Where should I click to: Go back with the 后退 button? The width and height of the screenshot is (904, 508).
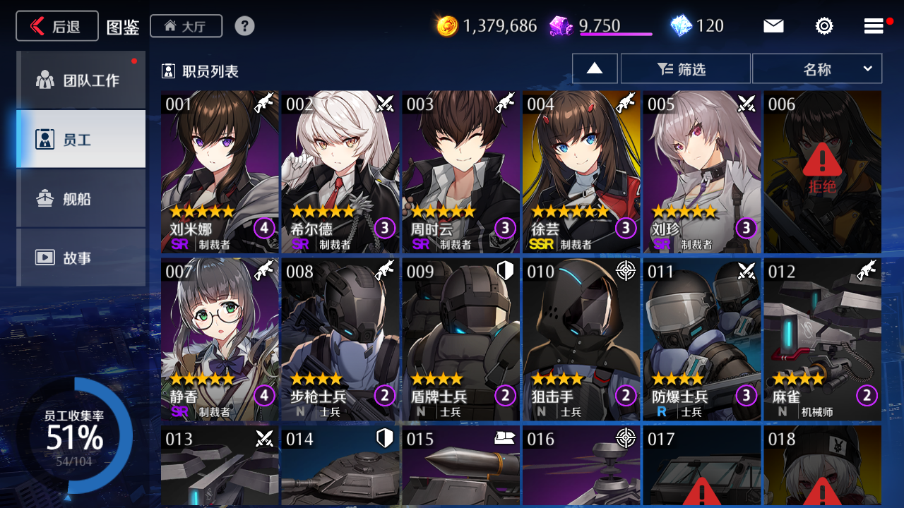click(57, 26)
